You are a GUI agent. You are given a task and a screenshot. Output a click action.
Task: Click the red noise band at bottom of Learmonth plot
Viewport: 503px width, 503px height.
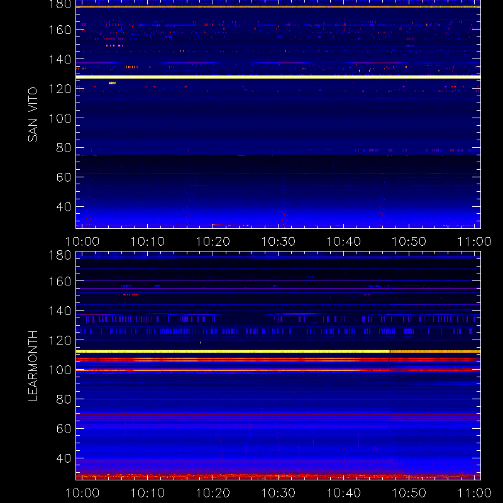pos(278,477)
